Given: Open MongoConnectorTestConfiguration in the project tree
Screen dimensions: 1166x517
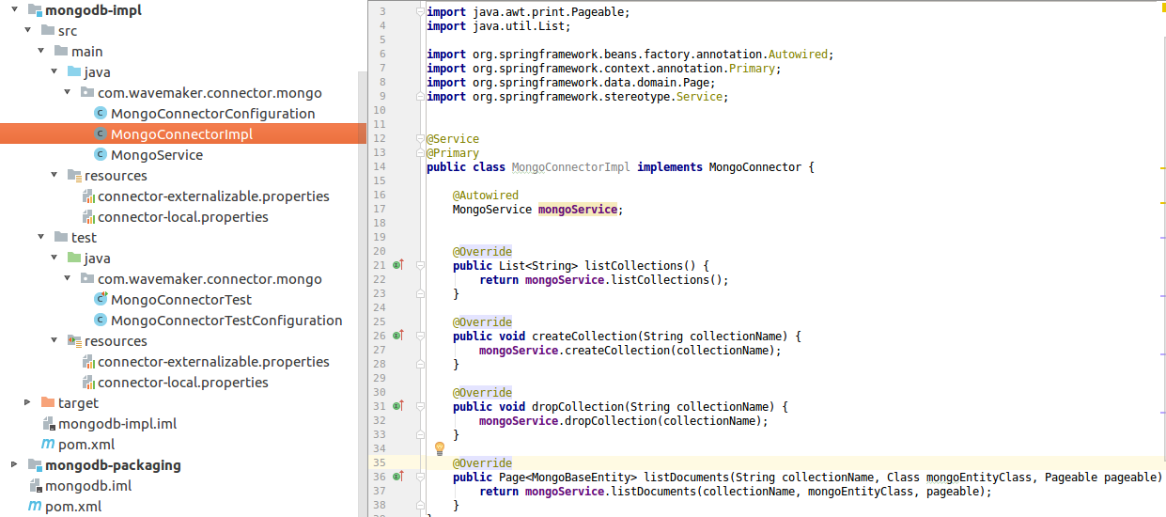Looking at the screenshot, I should coord(225,321).
